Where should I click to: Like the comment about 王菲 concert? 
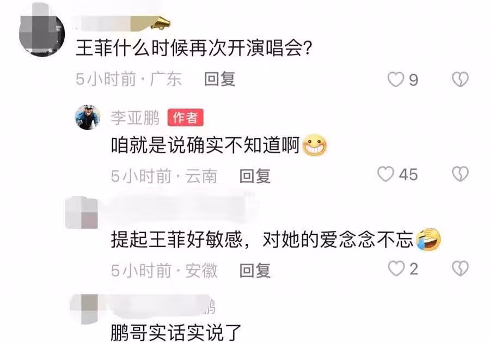[396, 80]
